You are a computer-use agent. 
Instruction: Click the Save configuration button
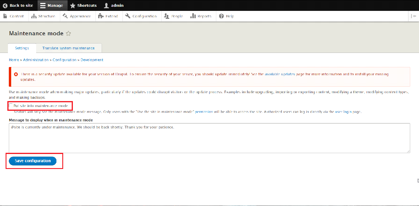(x=33, y=161)
